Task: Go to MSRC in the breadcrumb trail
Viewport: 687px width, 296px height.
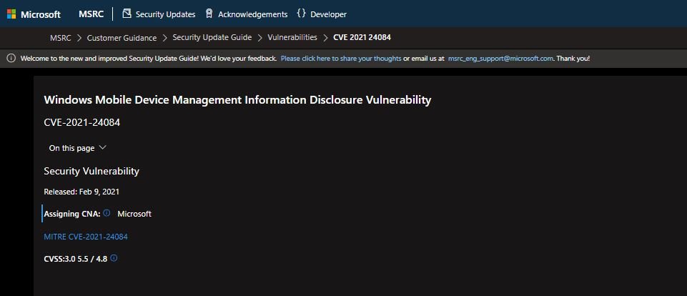Action: pyautogui.click(x=61, y=38)
